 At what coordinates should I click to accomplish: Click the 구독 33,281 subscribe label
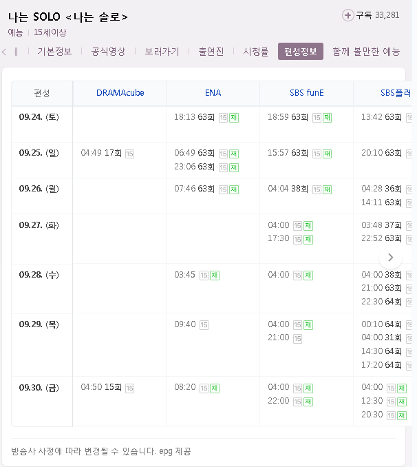tap(377, 15)
